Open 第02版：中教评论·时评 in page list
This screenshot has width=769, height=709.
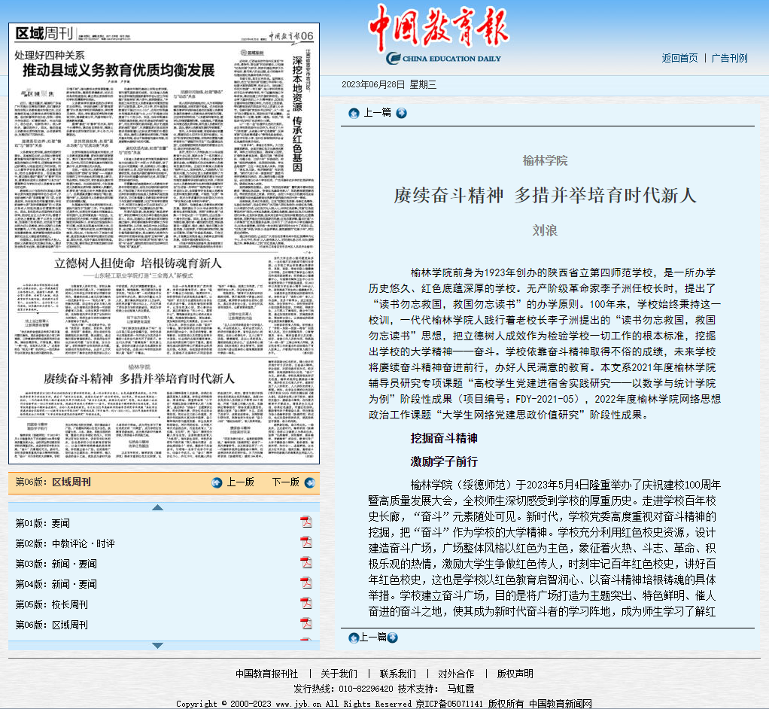point(65,543)
